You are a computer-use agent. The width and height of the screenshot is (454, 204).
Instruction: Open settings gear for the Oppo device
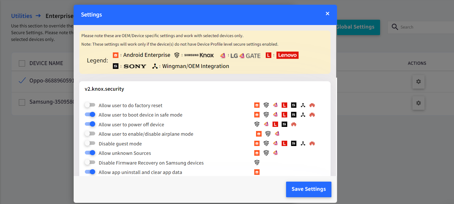pyautogui.click(x=418, y=82)
